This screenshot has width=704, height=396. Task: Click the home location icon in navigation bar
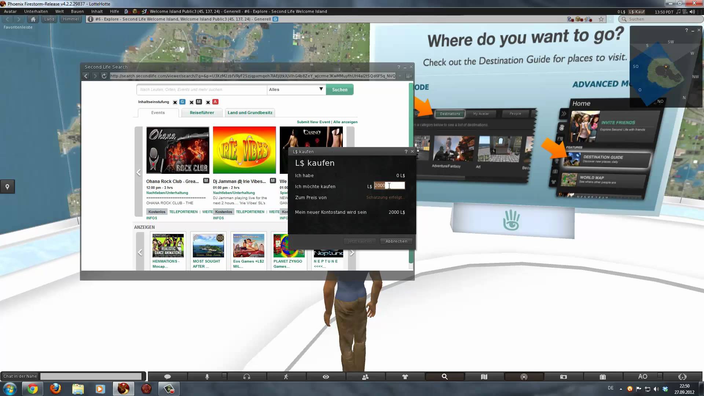click(x=33, y=19)
